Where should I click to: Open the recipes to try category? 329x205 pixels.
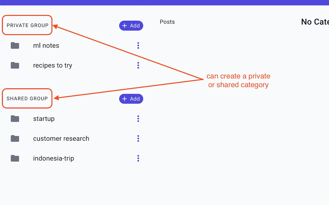(53, 65)
